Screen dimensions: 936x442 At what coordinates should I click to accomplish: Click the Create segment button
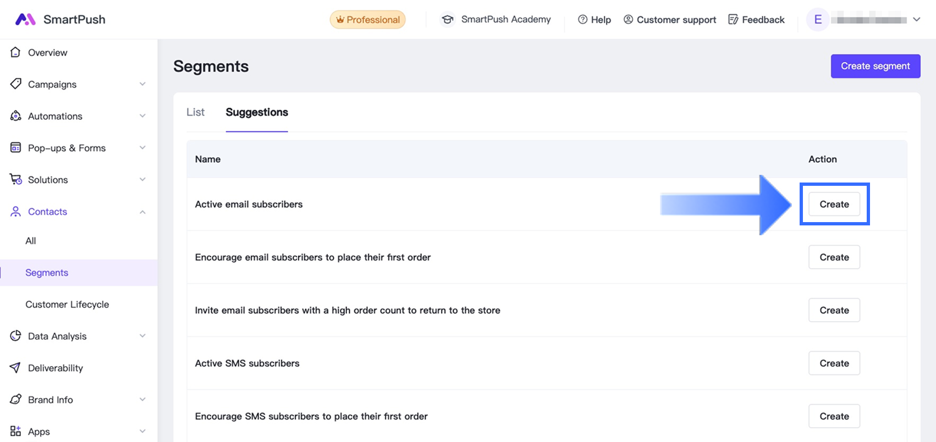click(875, 66)
